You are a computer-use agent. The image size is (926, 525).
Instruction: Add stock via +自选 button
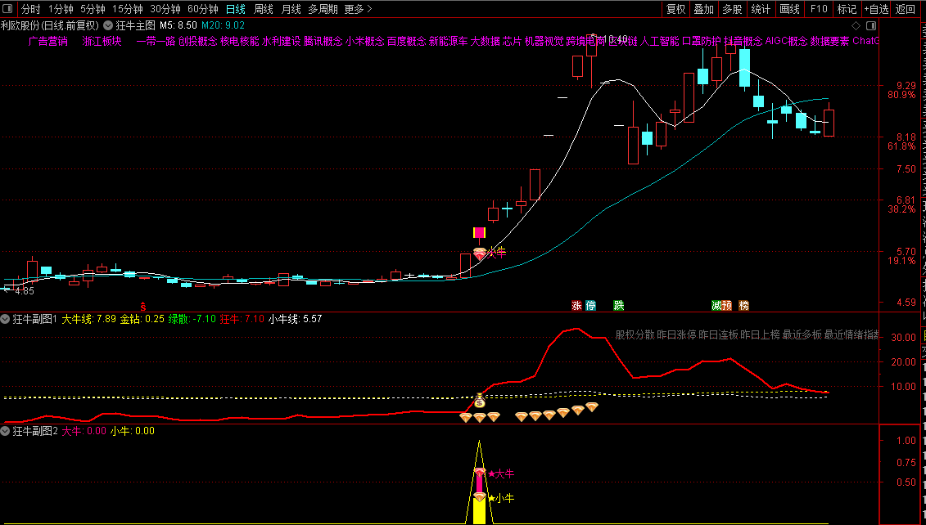tap(876, 9)
